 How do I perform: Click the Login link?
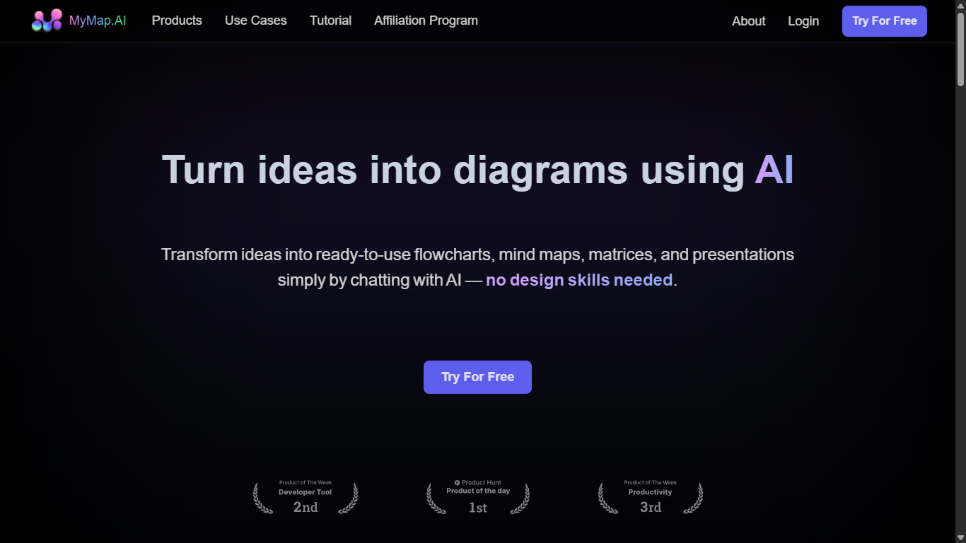coord(803,21)
